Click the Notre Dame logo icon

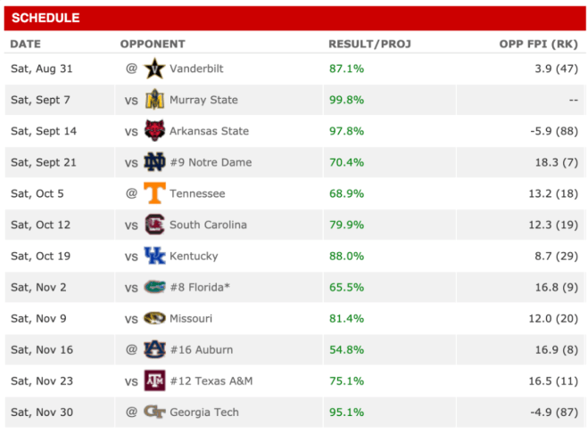(x=155, y=162)
